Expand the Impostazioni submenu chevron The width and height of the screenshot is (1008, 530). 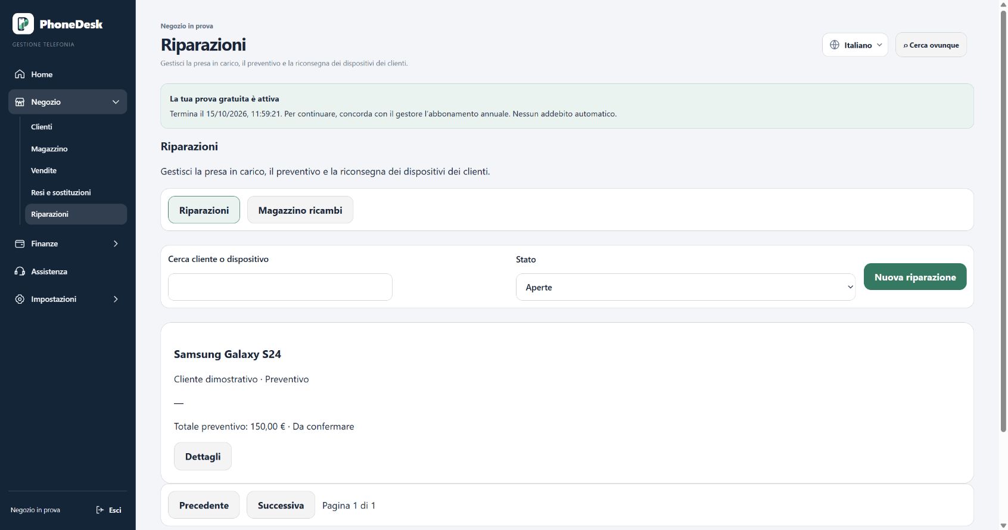(116, 299)
